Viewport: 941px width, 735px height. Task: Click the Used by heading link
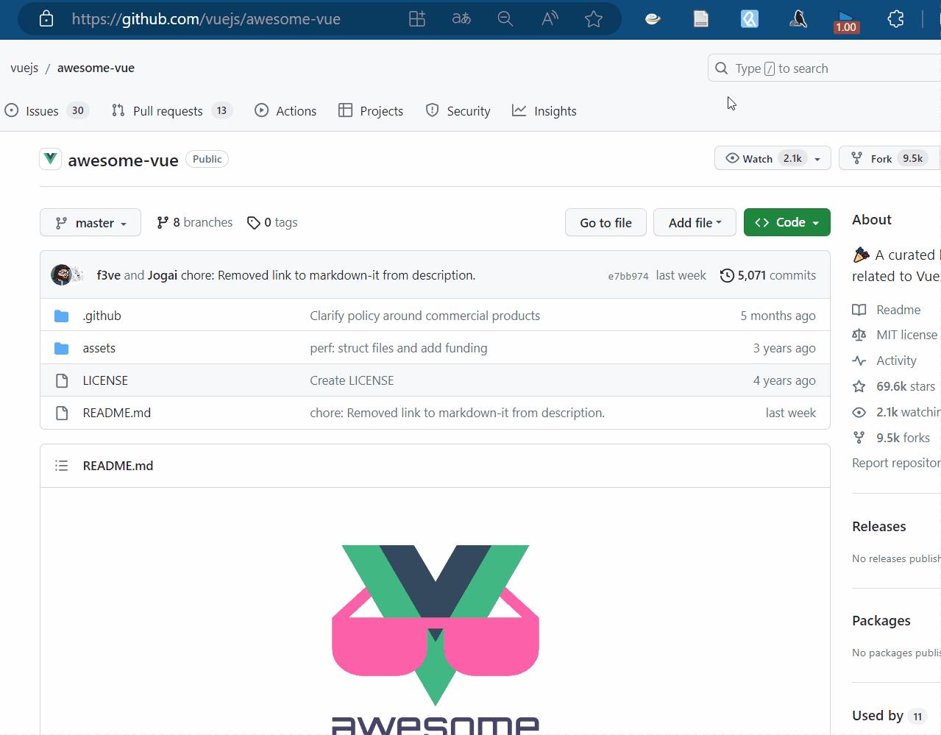tap(889, 716)
